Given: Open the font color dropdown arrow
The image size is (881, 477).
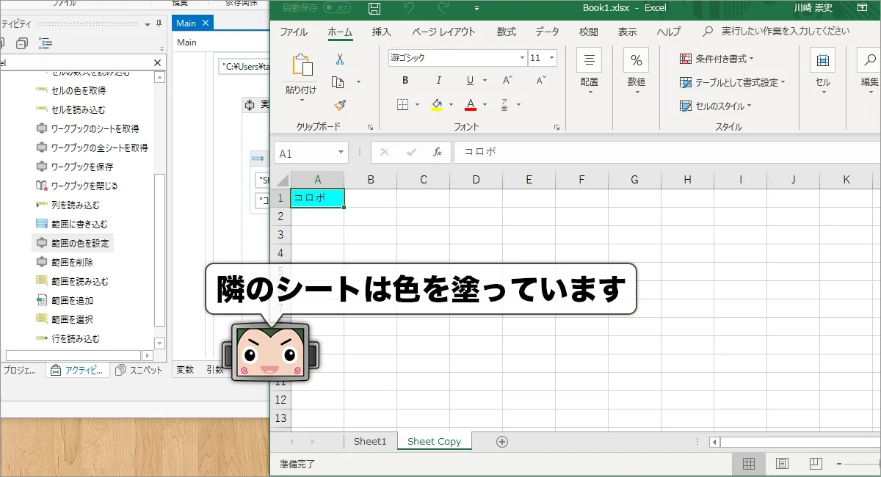Looking at the screenshot, I should 485,104.
